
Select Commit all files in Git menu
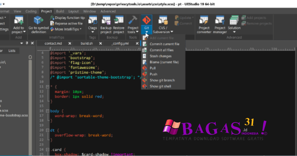pyautogui.click(x=162, y=50)
